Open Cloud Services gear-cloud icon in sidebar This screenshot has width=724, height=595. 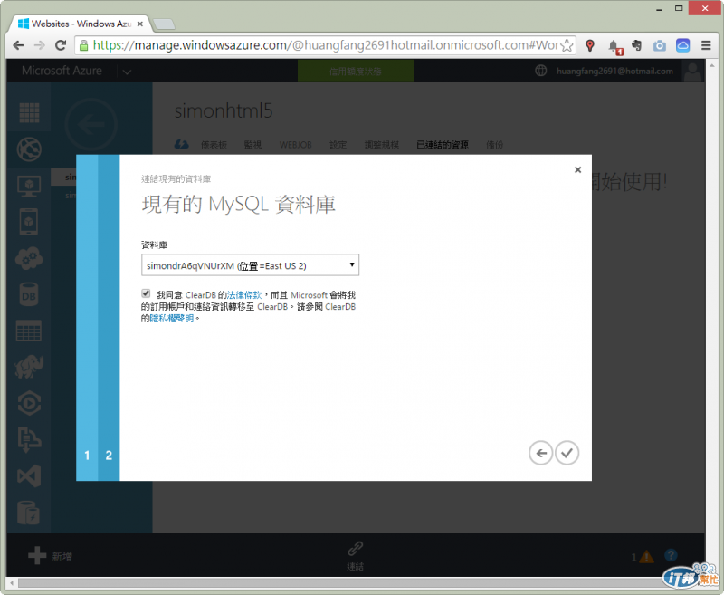[x=29, y=258]
